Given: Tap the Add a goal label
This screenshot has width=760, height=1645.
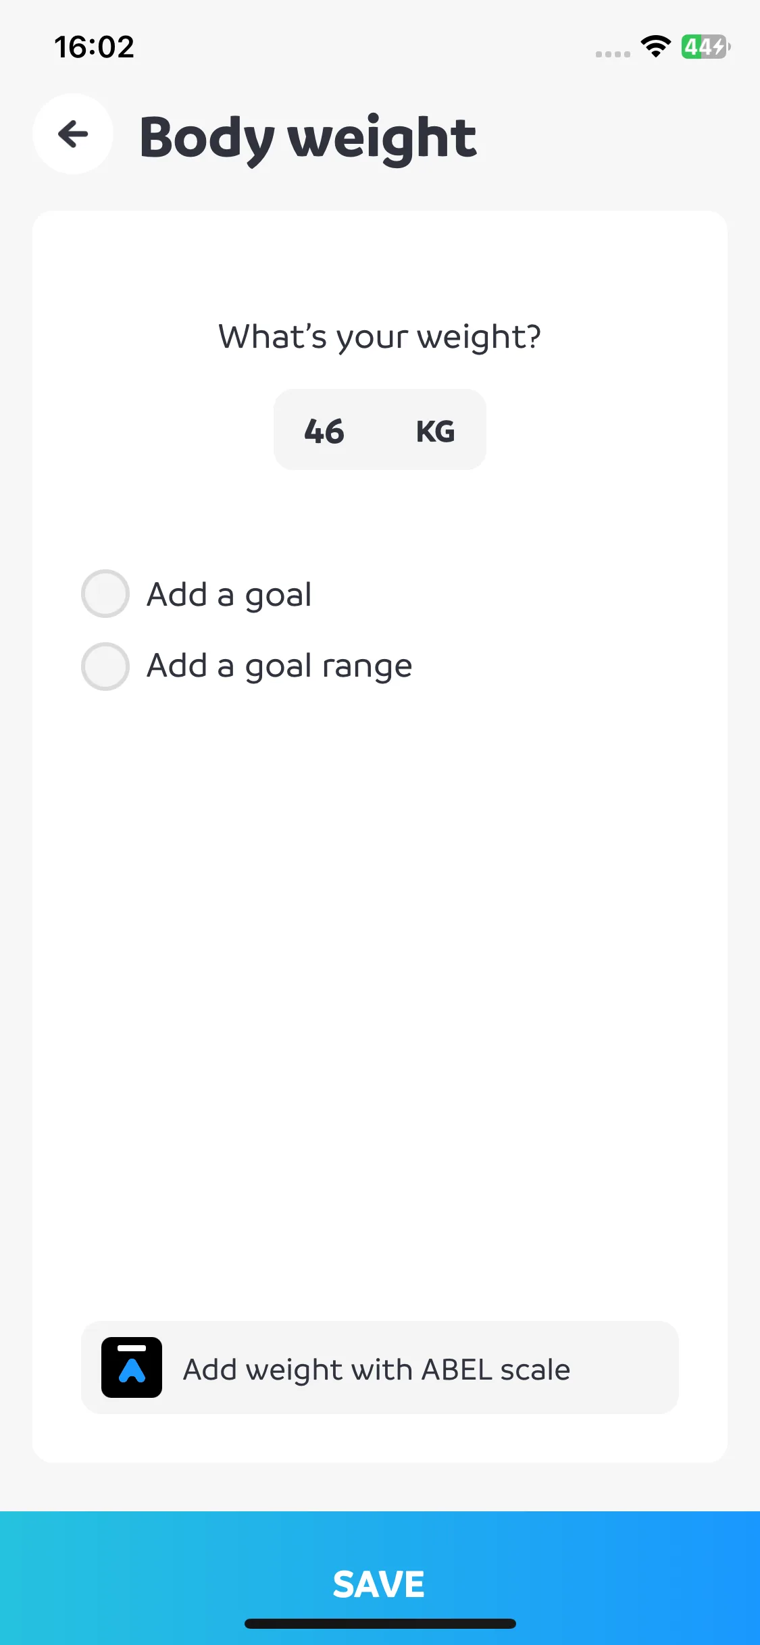Looking at the screenshot, I should pos(229,595).
